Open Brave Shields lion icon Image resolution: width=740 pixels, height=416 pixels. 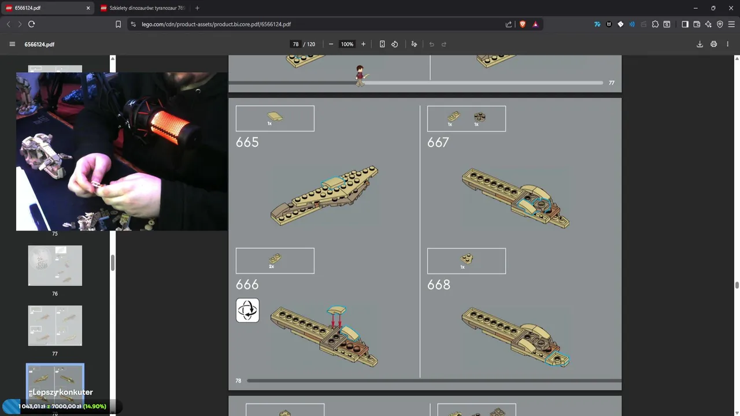(523, 24)
